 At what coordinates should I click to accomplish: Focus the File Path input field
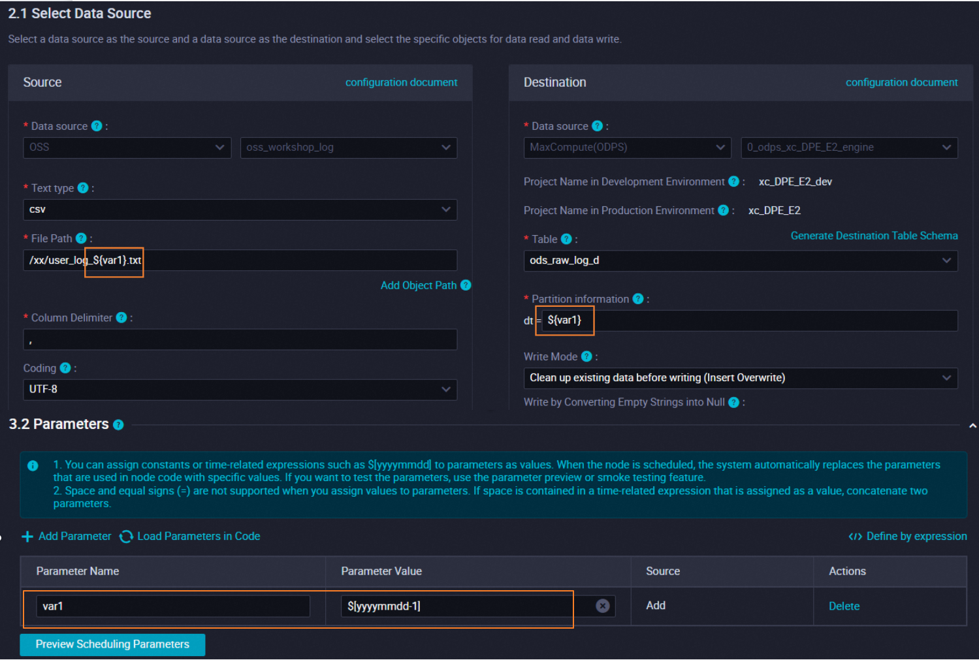240,260
